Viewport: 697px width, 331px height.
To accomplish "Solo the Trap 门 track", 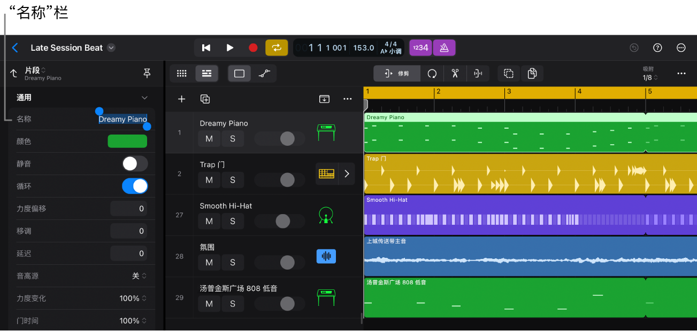I will pos(233,180).
